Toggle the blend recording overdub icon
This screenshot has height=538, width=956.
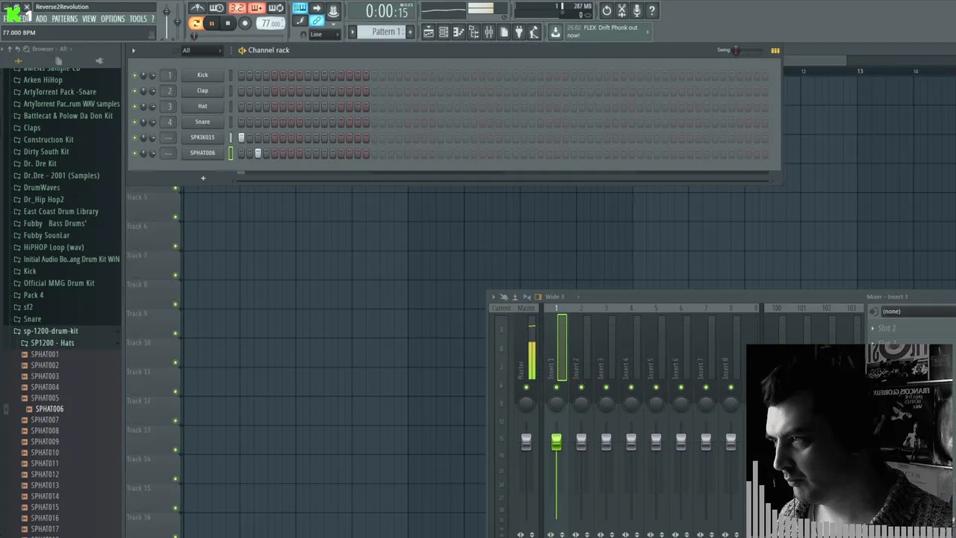(x=256, y=8)
